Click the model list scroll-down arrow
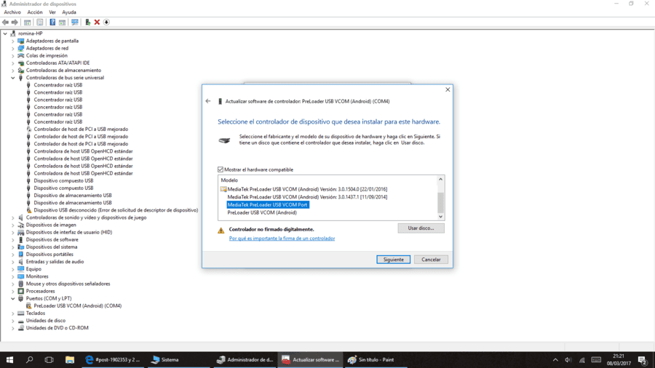The width and height of the screenshot is (655, 368). [x=440, y=217]
